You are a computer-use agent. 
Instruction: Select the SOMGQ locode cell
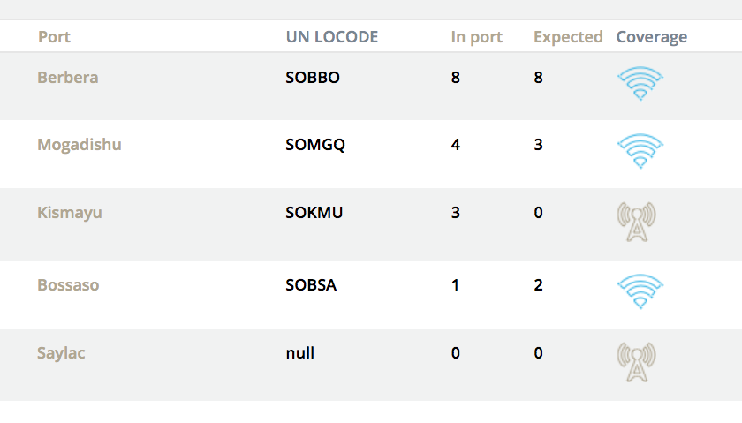pos(315,145)
